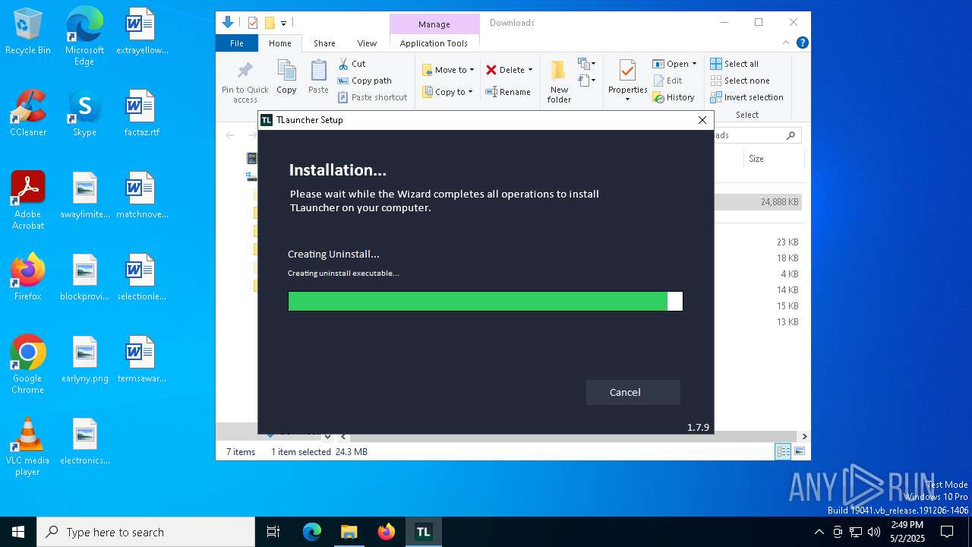Image resolution: width=972 pixels, height=547 pixels.
Task: Collapse the Explorer ribbon chevron
Action: [x=786, y=43]
